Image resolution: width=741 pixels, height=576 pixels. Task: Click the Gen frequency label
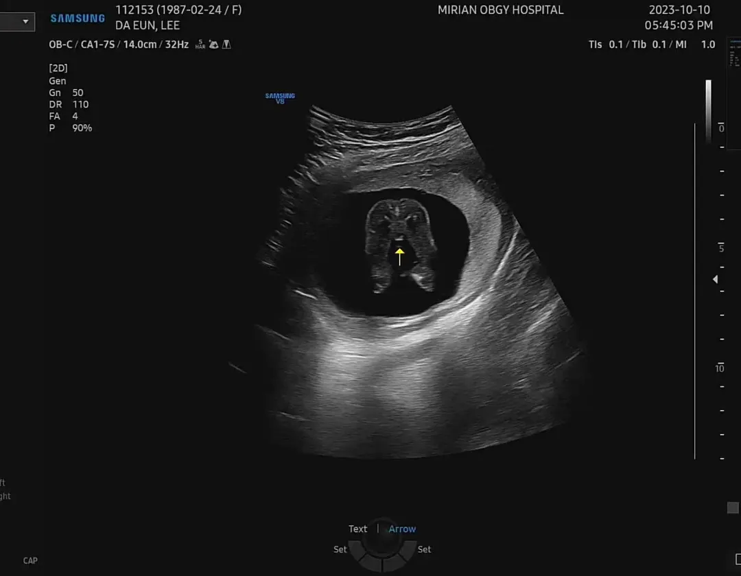57,81
